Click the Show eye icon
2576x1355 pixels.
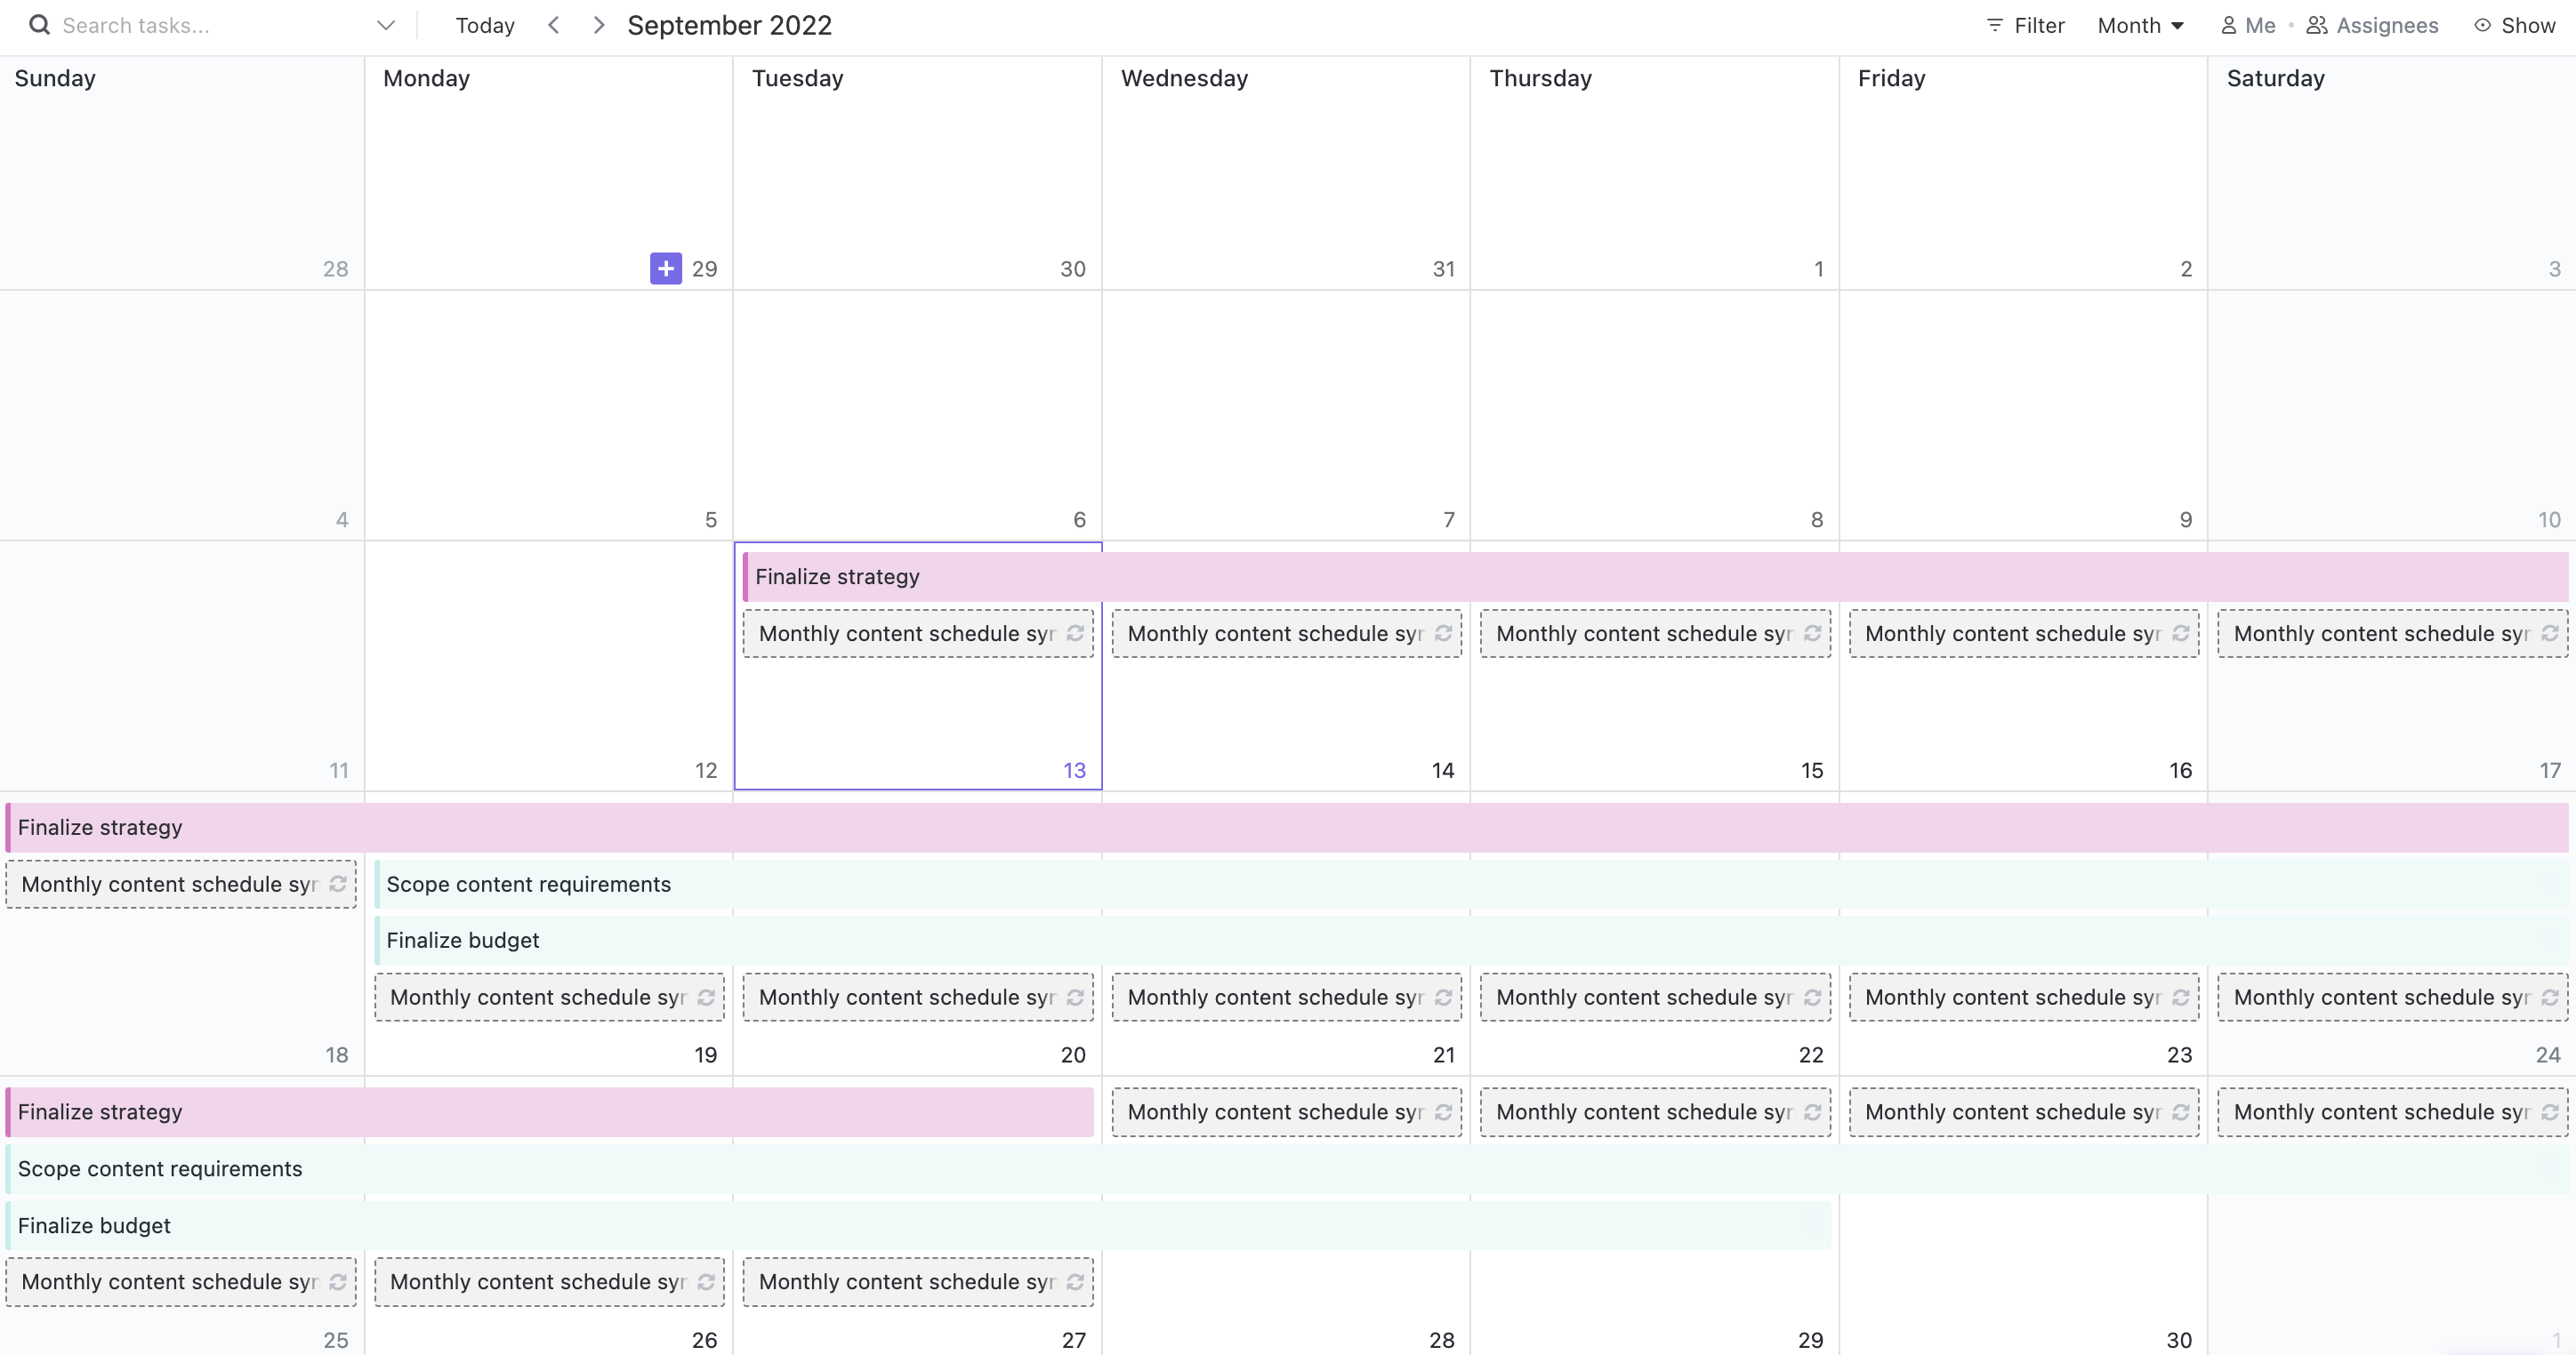pyautogui.click(x=2481, y=25)
